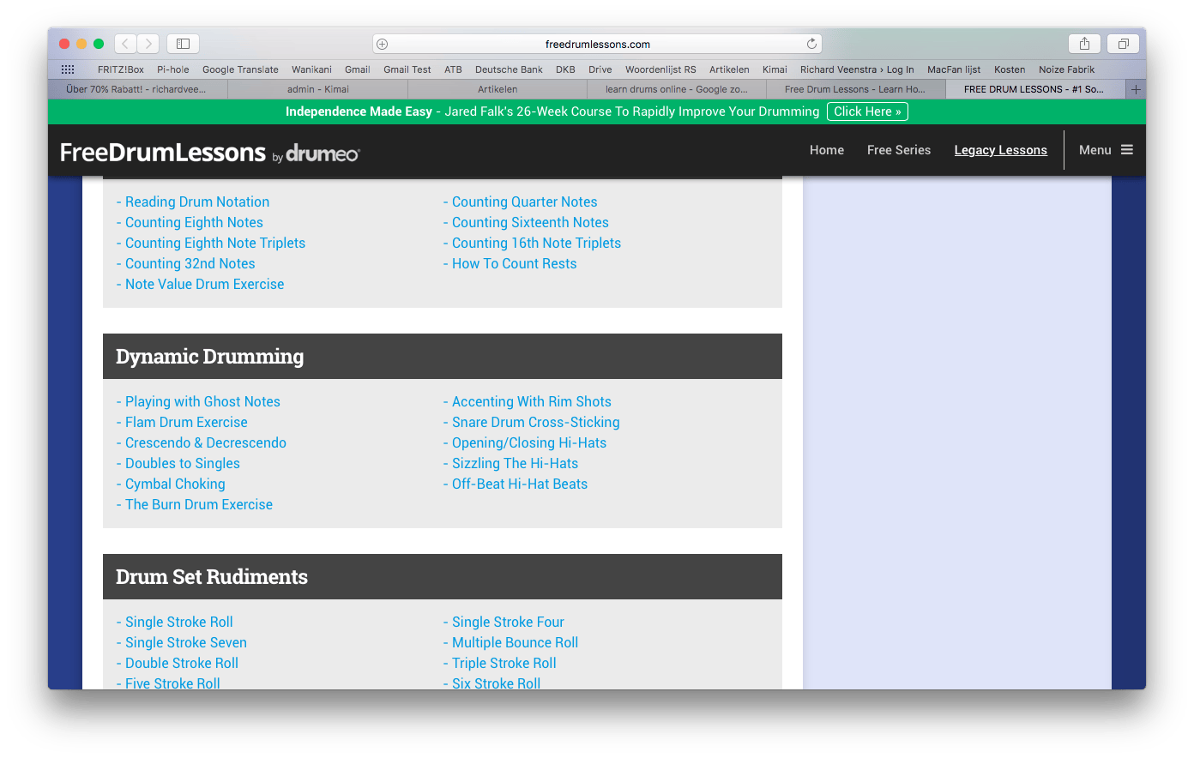Open Single Stroke Roll lesson
Viewport: 1194px width, 758px height.
[x=179, y=622]
